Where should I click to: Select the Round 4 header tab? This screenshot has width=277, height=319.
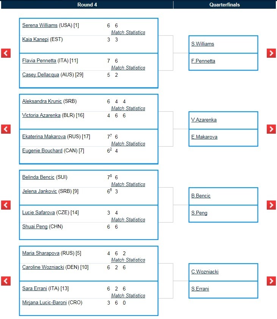(87, 5)
